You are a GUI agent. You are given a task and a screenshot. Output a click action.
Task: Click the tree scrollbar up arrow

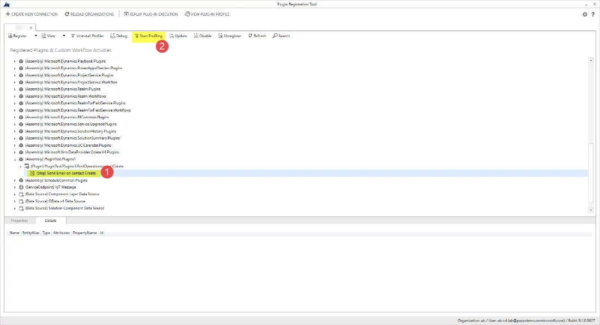[591, 61]
